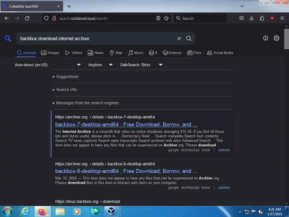Submit search with the magnifier button
The width and height of the screenshot is (289, 217).
[189, 38]
